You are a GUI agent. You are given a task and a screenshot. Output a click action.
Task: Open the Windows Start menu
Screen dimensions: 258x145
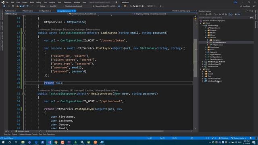coord(3,142)
